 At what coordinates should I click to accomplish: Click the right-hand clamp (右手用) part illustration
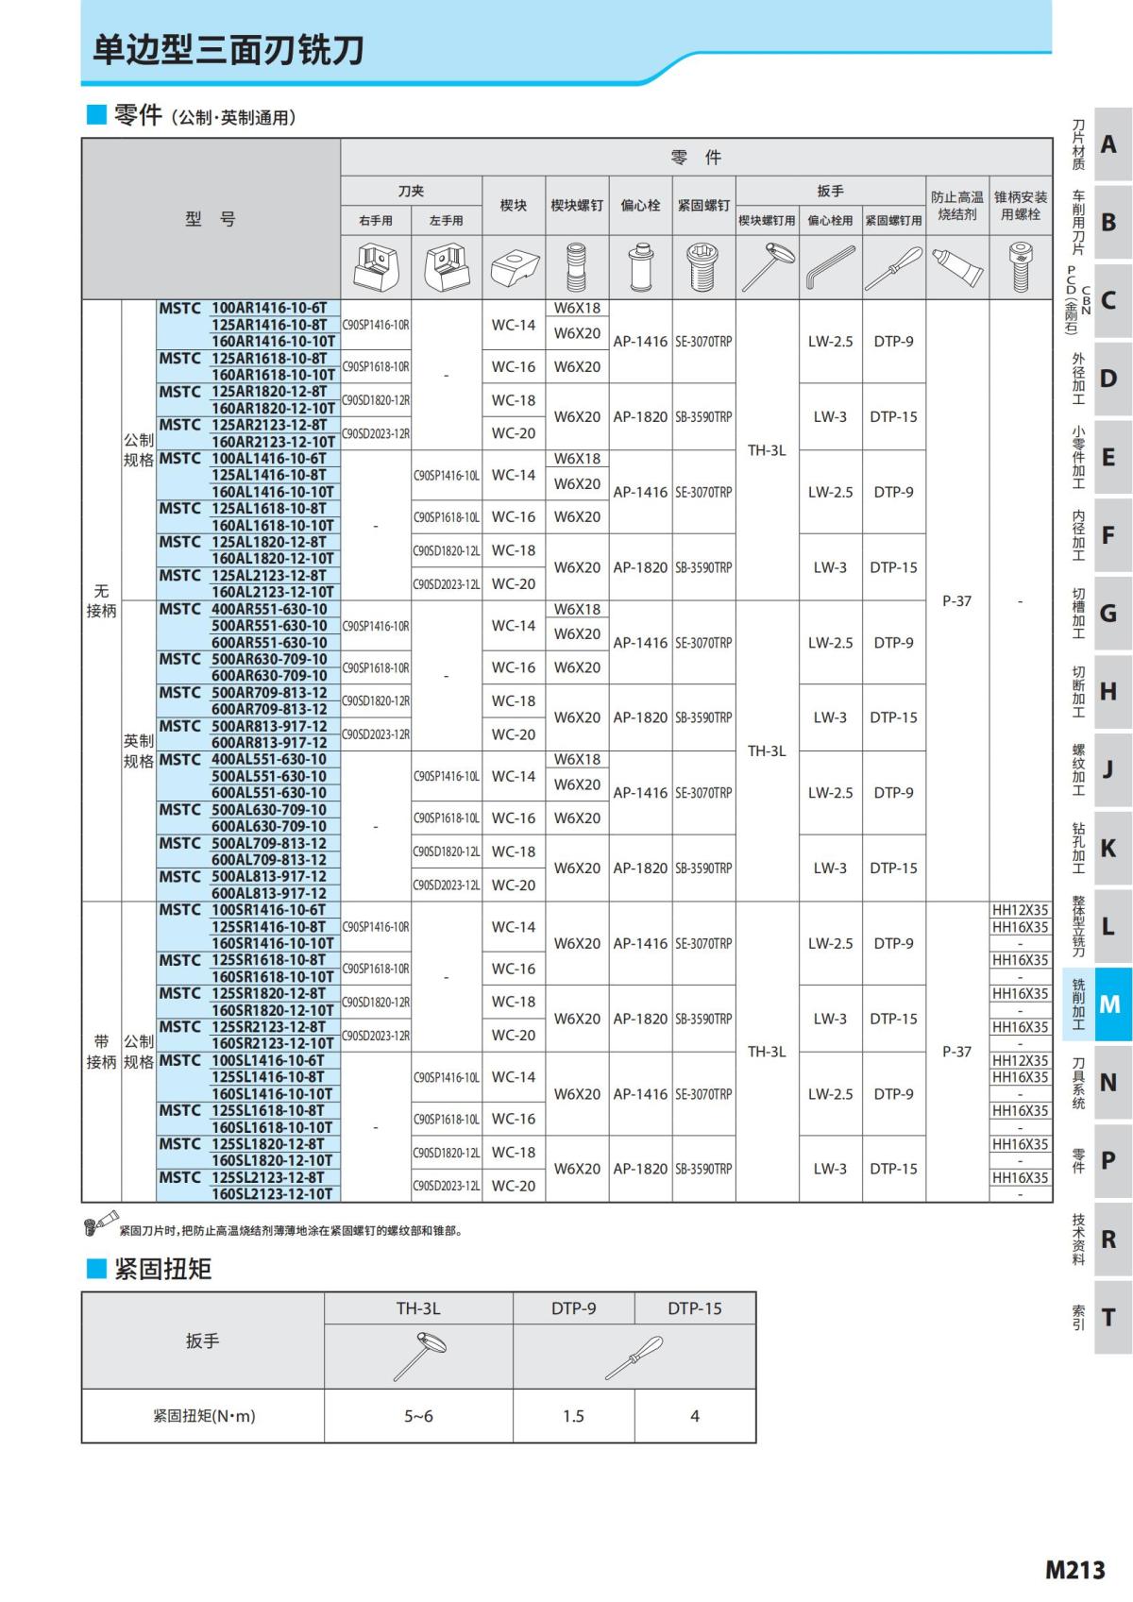click(376, 267)
